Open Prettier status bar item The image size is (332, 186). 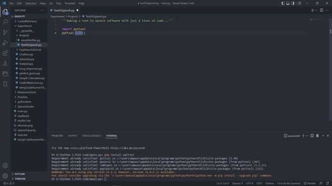pos(310,183)
